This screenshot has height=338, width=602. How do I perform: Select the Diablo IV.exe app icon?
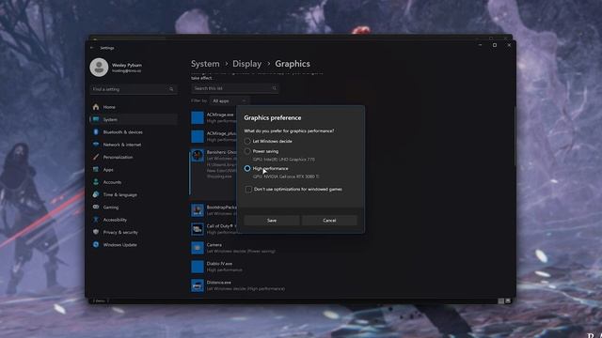point(198,267)
